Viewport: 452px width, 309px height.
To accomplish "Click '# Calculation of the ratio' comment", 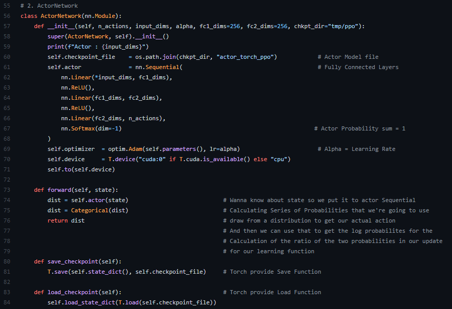I will (x=333, y=241).
